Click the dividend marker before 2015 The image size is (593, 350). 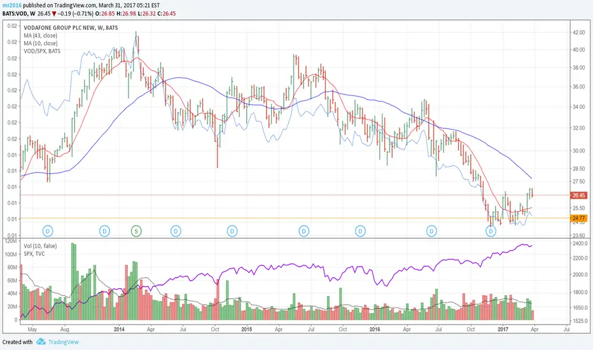pyautogui.click(x=232, y=231)
